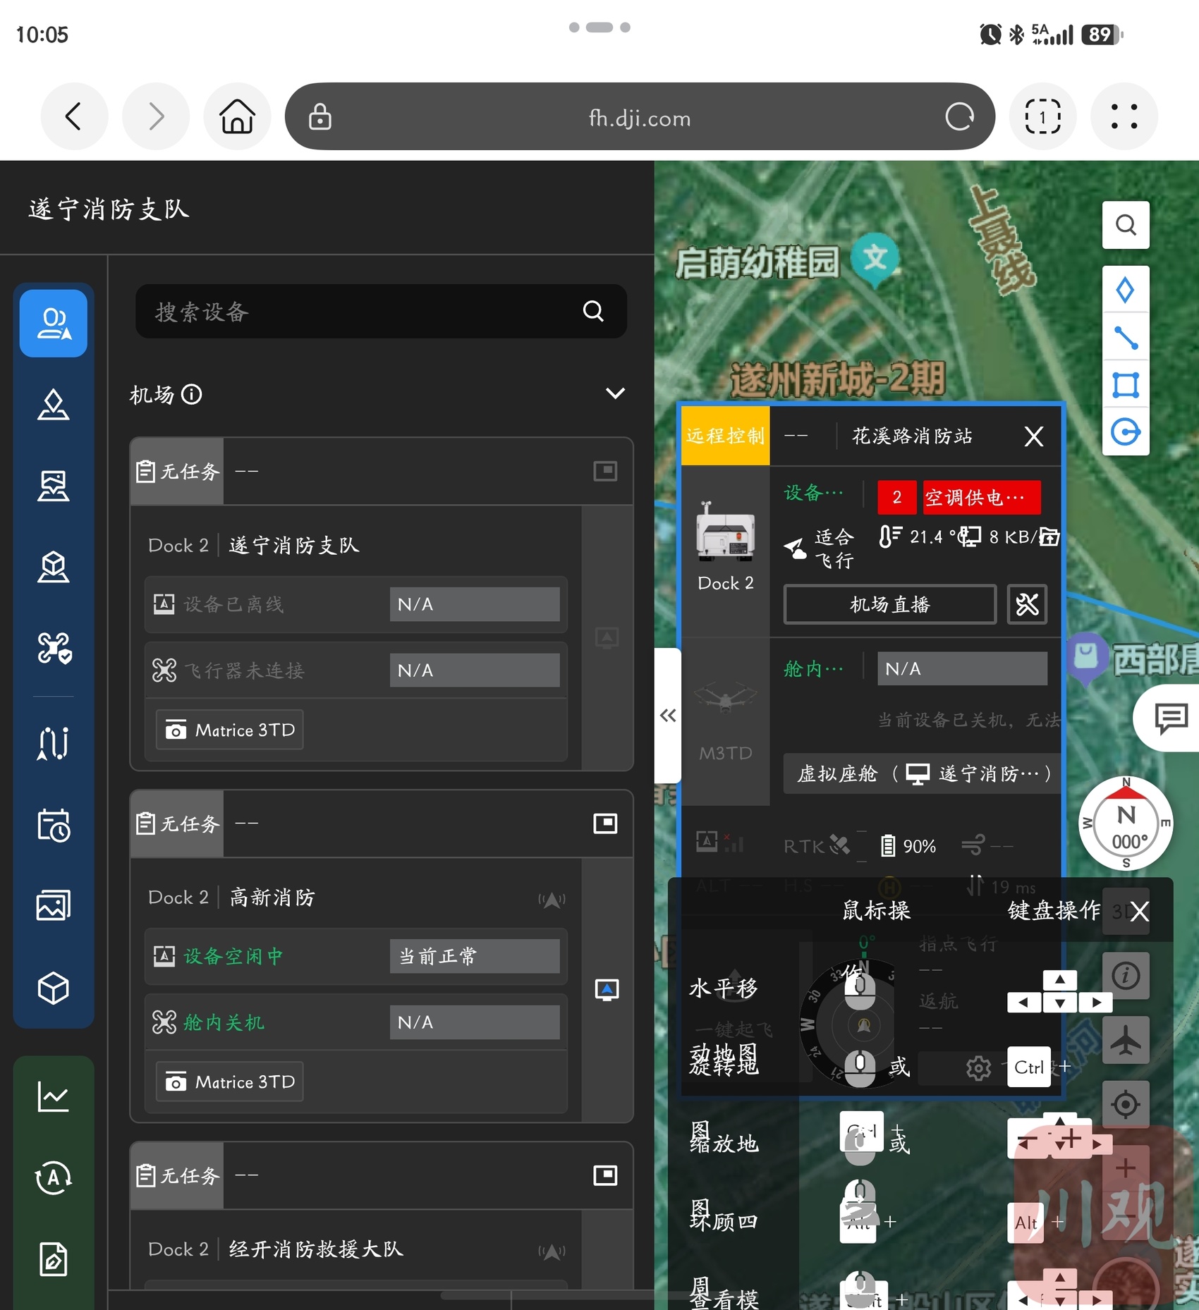Click the map search magnifier icon
Screen dimensions: 1199x1310
[x=1126, y=225]
